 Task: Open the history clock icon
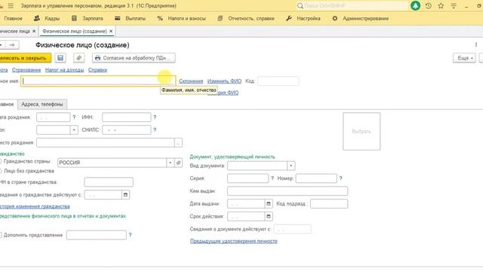[428, 6]
